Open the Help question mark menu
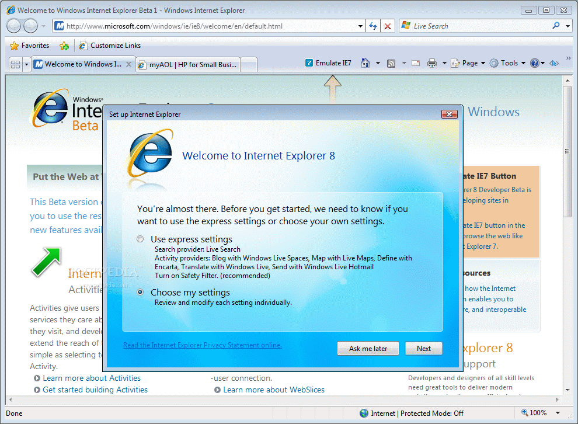 [537, 63]
